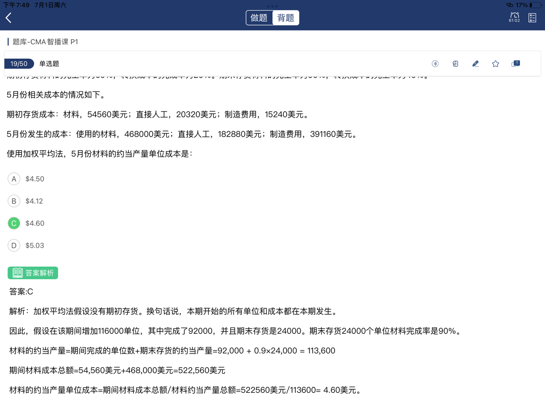Tap the battery indicator in status bar
545x409 pixels.
pyautogui.click(x=535, y=5)
